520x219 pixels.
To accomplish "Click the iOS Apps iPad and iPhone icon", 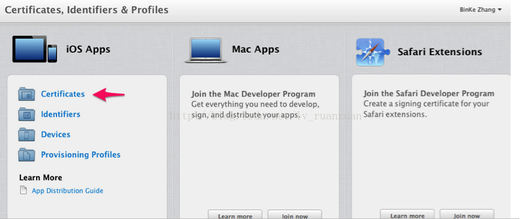I will (x=35, y=49).
